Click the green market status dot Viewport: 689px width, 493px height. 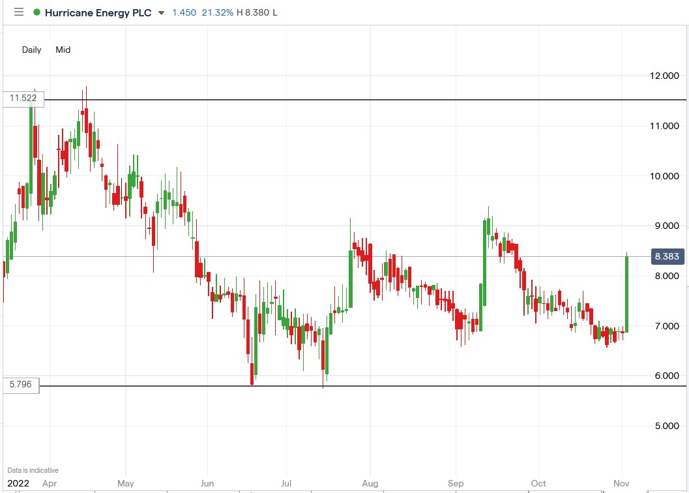(x=37, y=12)
